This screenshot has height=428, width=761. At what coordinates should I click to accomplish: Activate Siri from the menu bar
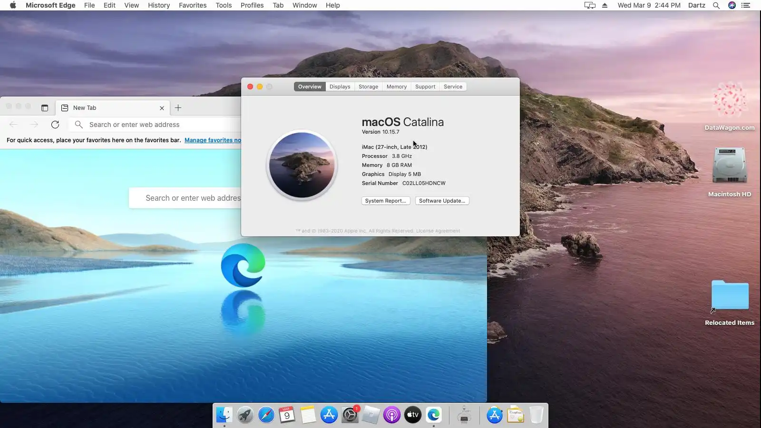(x=732, y=5)
